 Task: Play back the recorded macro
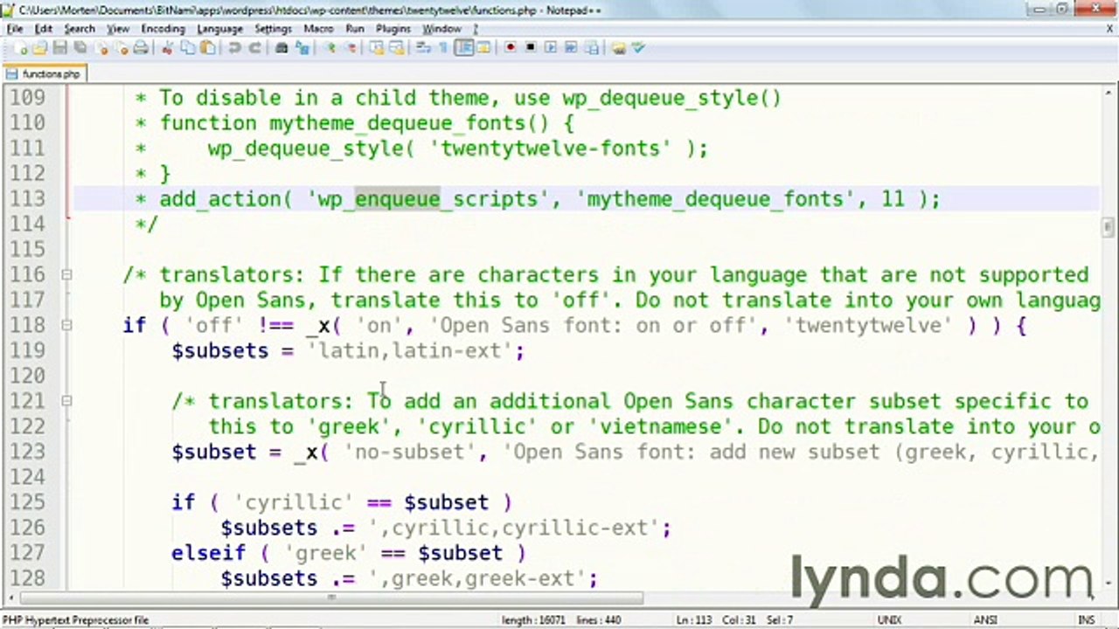pos(552,48)
